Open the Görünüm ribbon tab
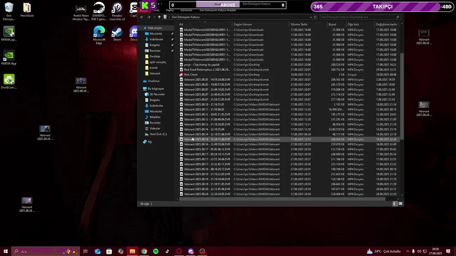 pos(186,10)
